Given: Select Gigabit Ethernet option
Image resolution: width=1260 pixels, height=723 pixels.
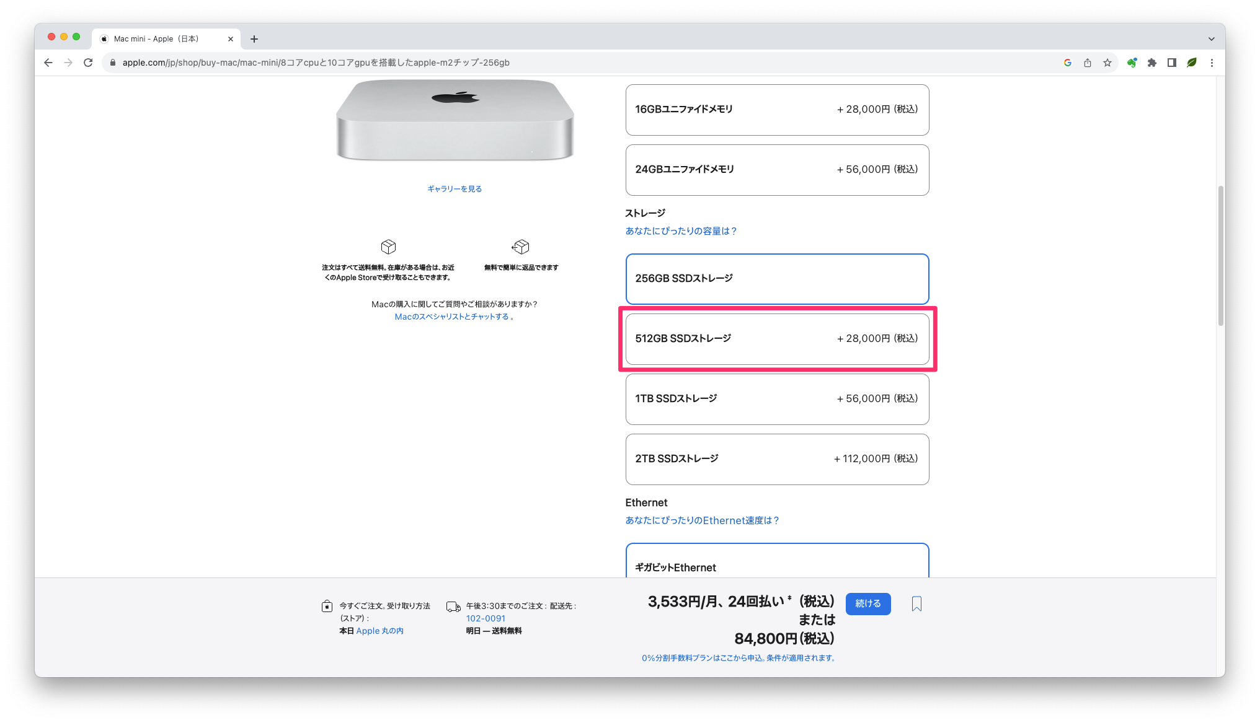Looking at the screenshot, I should tap(777, 561).
